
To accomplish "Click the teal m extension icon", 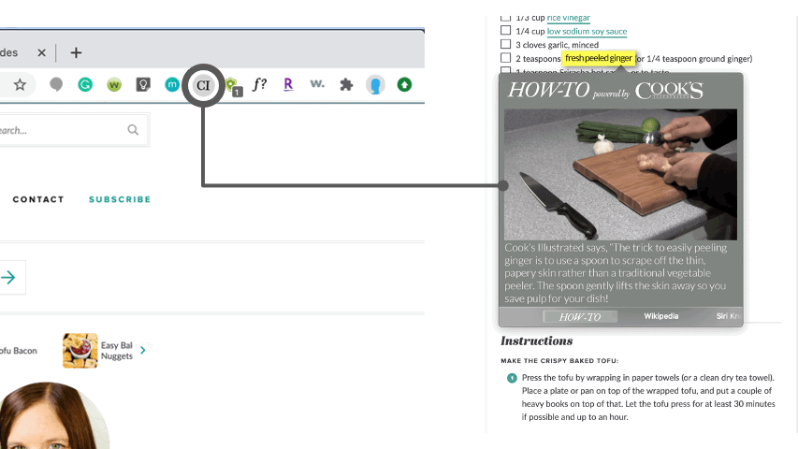I will tap(172, 84).
